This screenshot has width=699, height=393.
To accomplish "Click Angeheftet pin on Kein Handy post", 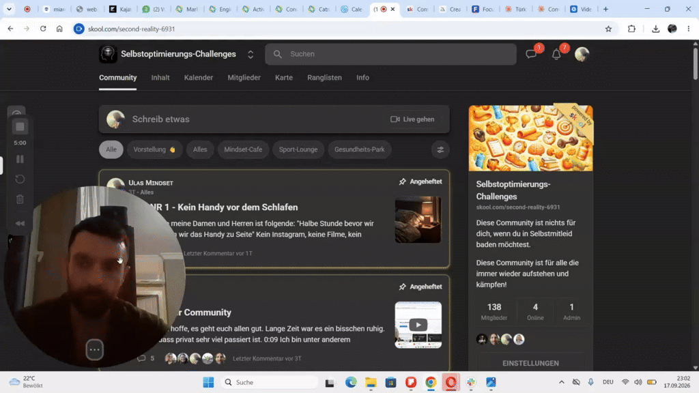I will click(x=420, y=181).
